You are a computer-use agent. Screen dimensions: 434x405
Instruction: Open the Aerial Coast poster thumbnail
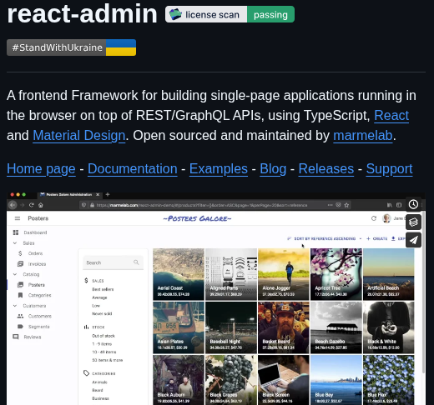[179, 274]
